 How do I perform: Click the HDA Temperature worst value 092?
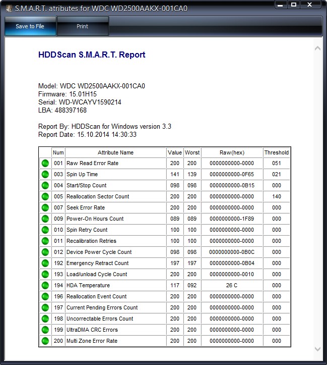tap(192, 285)
